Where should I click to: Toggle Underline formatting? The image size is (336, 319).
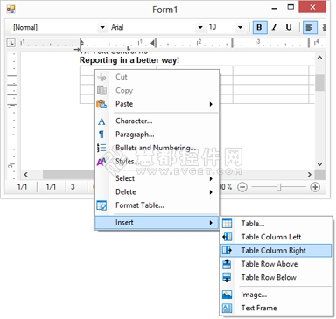coord(289,28)
